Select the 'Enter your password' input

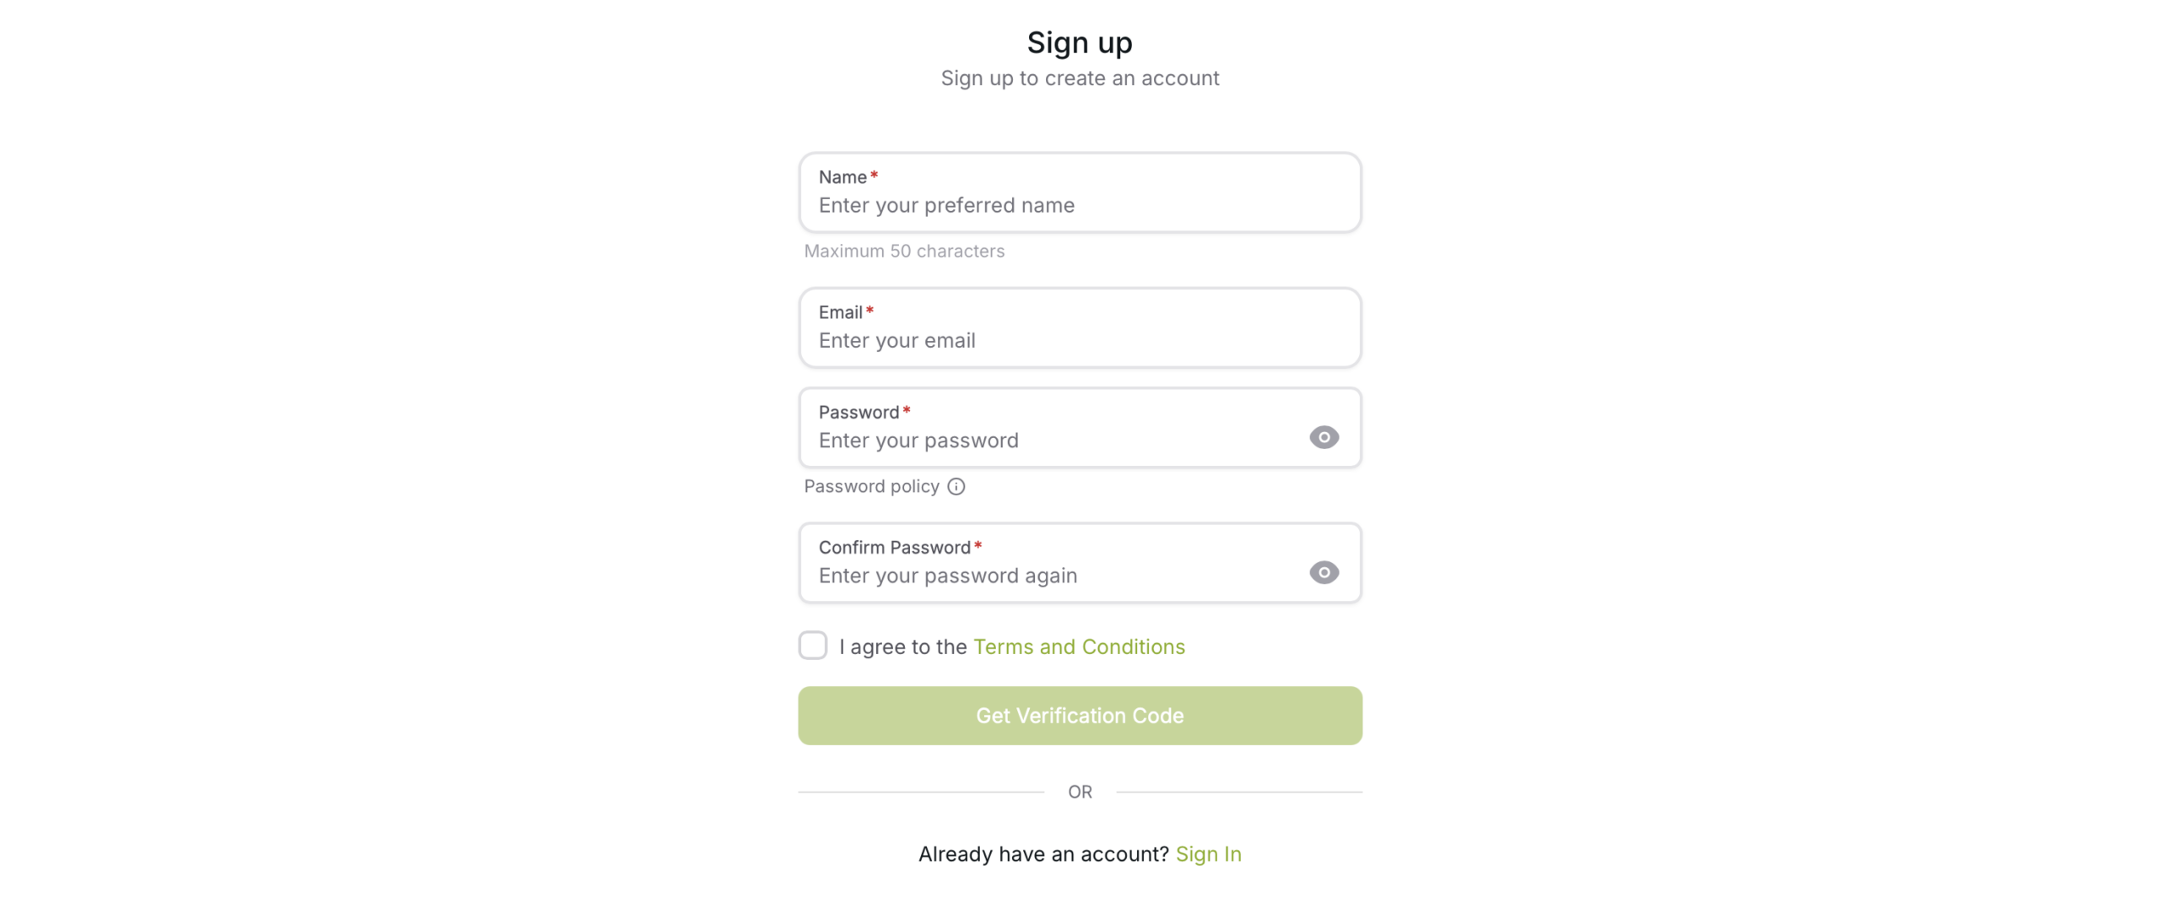point(1055,441)
